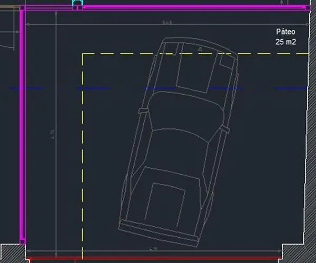This screenshot has height=263, width=316.
Task: Click the Páteo room label text
Action: pyautogui.click(x=286, y=32)
